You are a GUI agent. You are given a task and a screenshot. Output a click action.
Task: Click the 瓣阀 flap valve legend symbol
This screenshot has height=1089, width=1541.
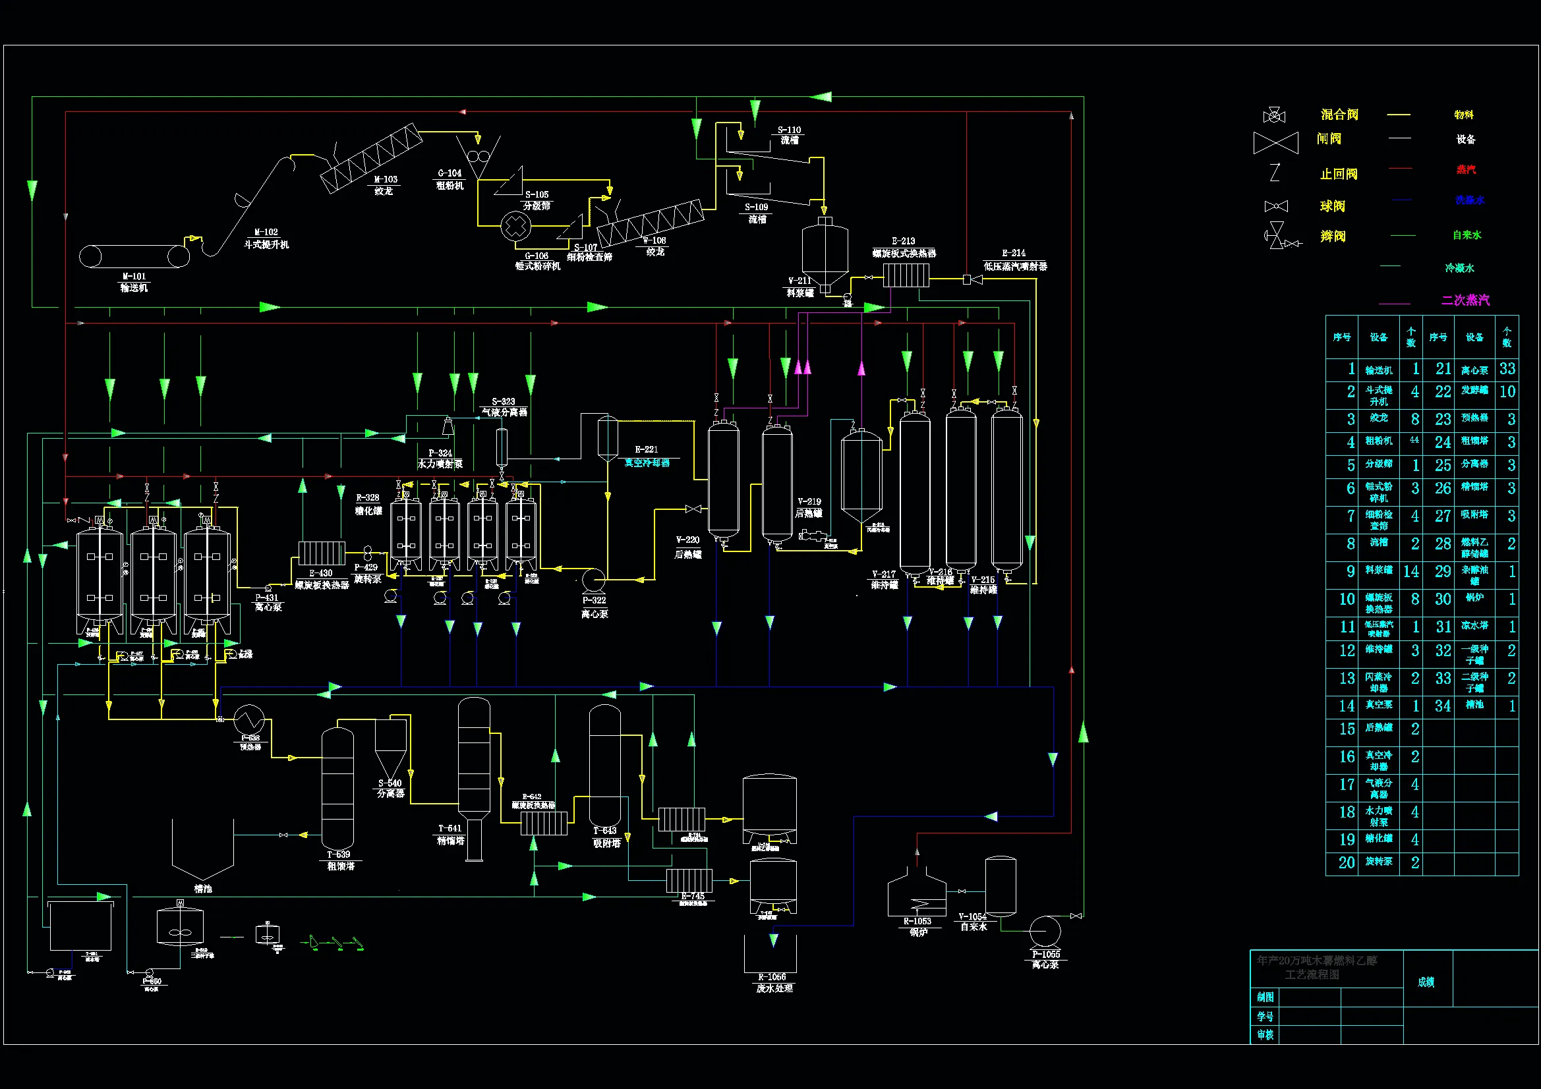(x=1277, y=235)
